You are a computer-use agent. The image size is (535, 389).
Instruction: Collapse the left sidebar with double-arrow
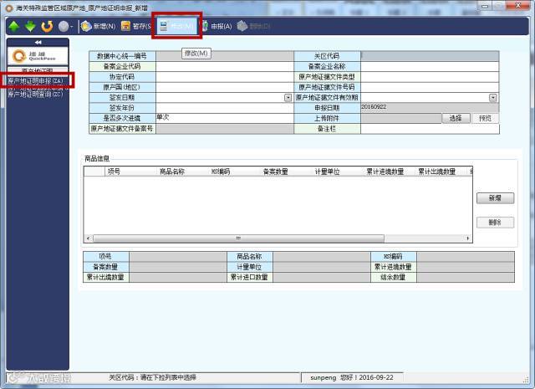coord(38,43)
